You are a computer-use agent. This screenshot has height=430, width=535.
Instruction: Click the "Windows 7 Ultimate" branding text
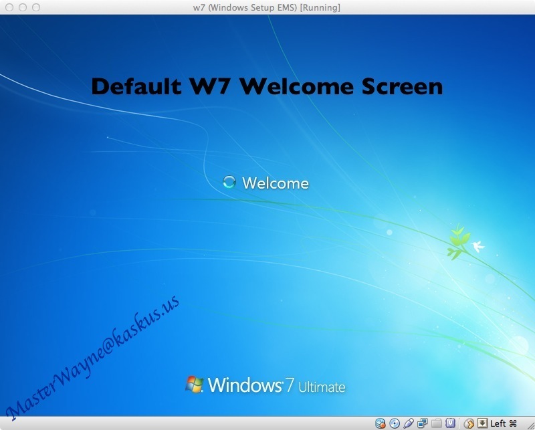276,386
